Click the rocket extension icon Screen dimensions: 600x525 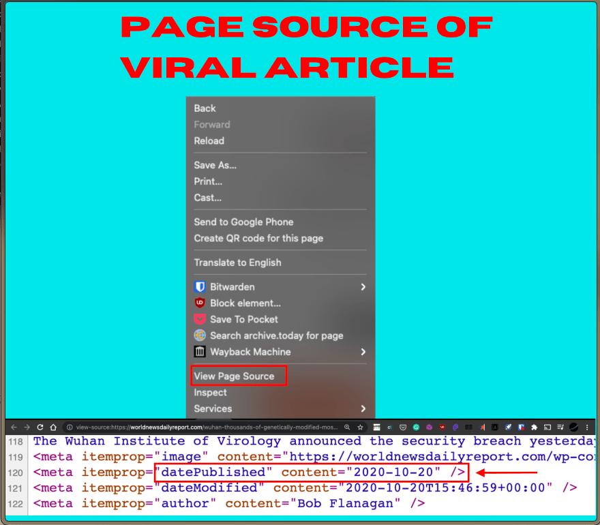point(508,427)
